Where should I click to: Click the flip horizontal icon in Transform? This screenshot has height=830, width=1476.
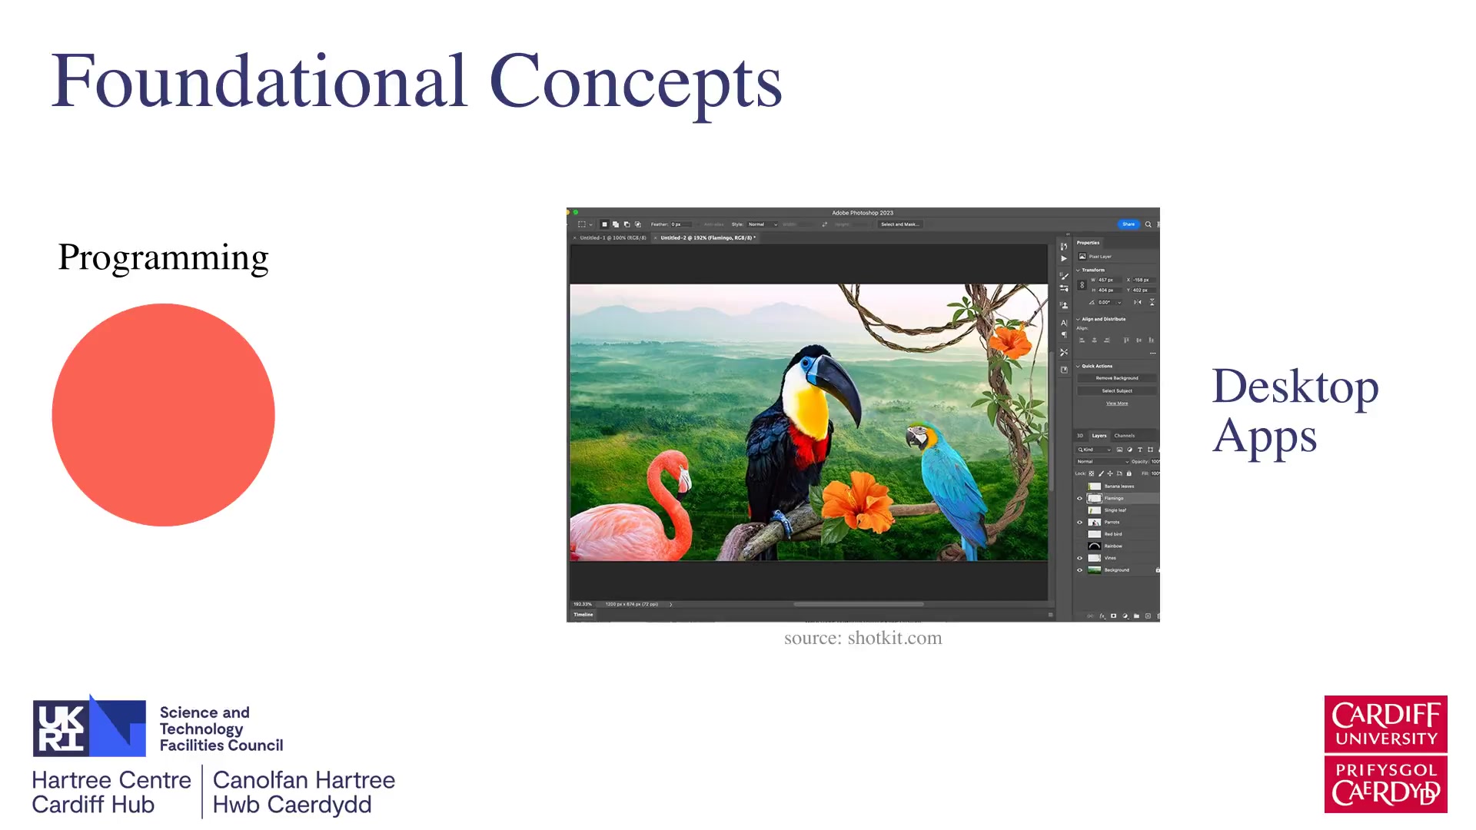tap(1138, 302)
